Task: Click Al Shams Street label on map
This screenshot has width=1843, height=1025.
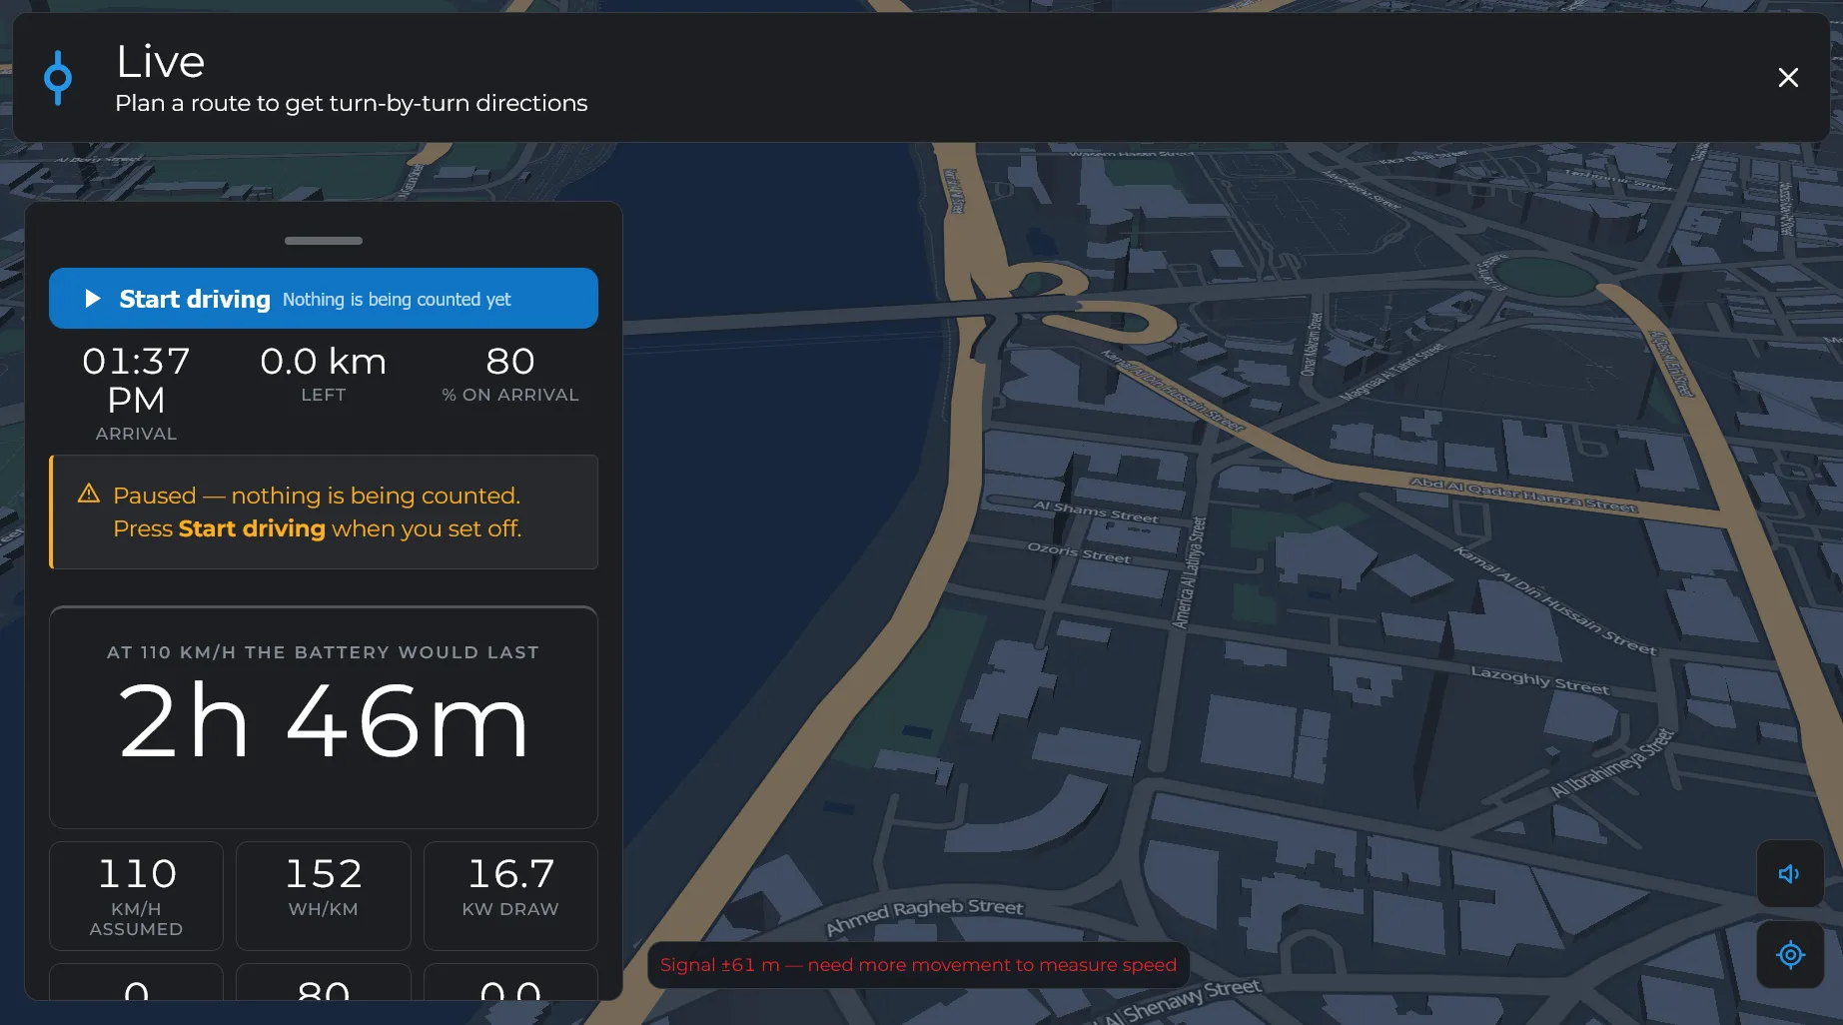Action: pos(1096,512)
